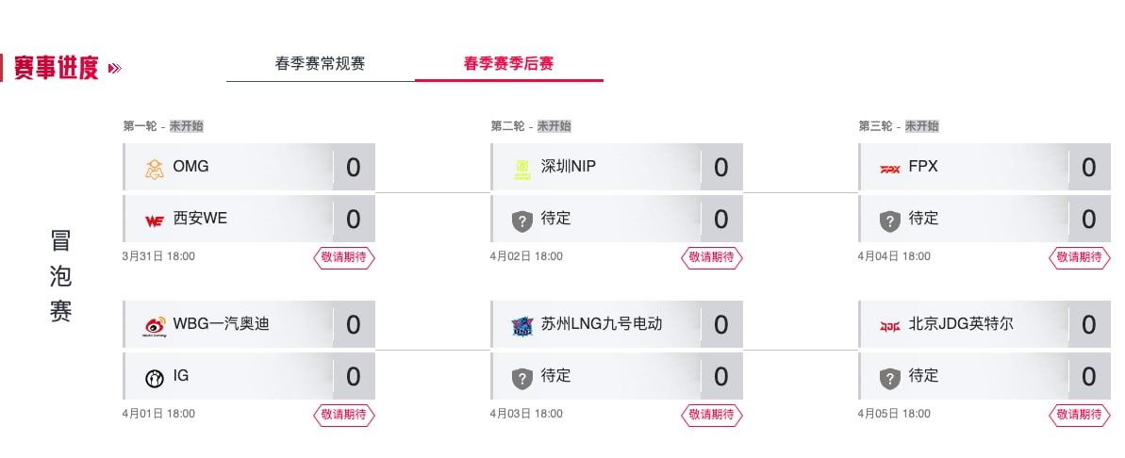Click the arrows icon beside 赛事进度
This screenshot has height=458, width=1125.
point(115,68)
